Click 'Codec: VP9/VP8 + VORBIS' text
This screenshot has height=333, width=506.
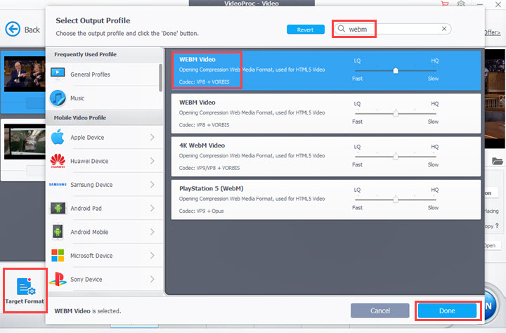pyautogui.click(x=209, y=168)
